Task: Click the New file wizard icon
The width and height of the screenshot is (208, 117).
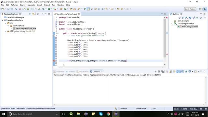Action: 3,9
